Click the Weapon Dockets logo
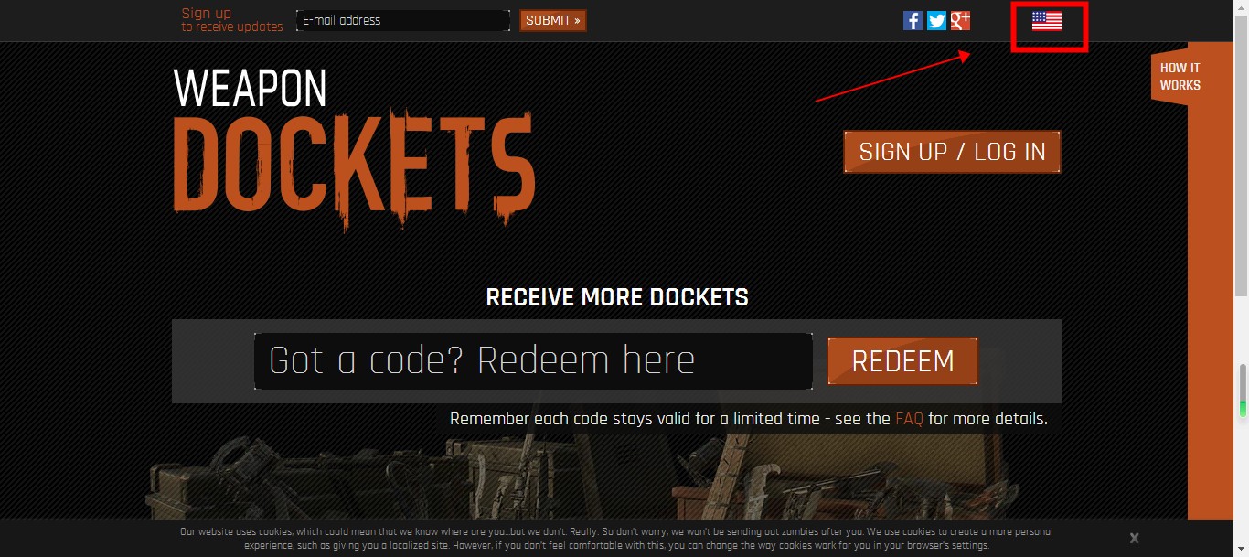Viewport: 1249px width, 557px height. pos(353,148)
